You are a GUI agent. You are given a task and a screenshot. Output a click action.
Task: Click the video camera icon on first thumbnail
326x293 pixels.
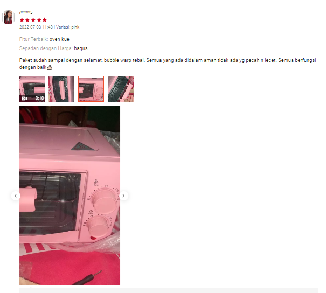(x=25, y=98)
